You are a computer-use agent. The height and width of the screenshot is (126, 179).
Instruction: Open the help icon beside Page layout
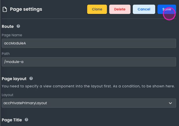pyautogui.click(x=31, y=78)
